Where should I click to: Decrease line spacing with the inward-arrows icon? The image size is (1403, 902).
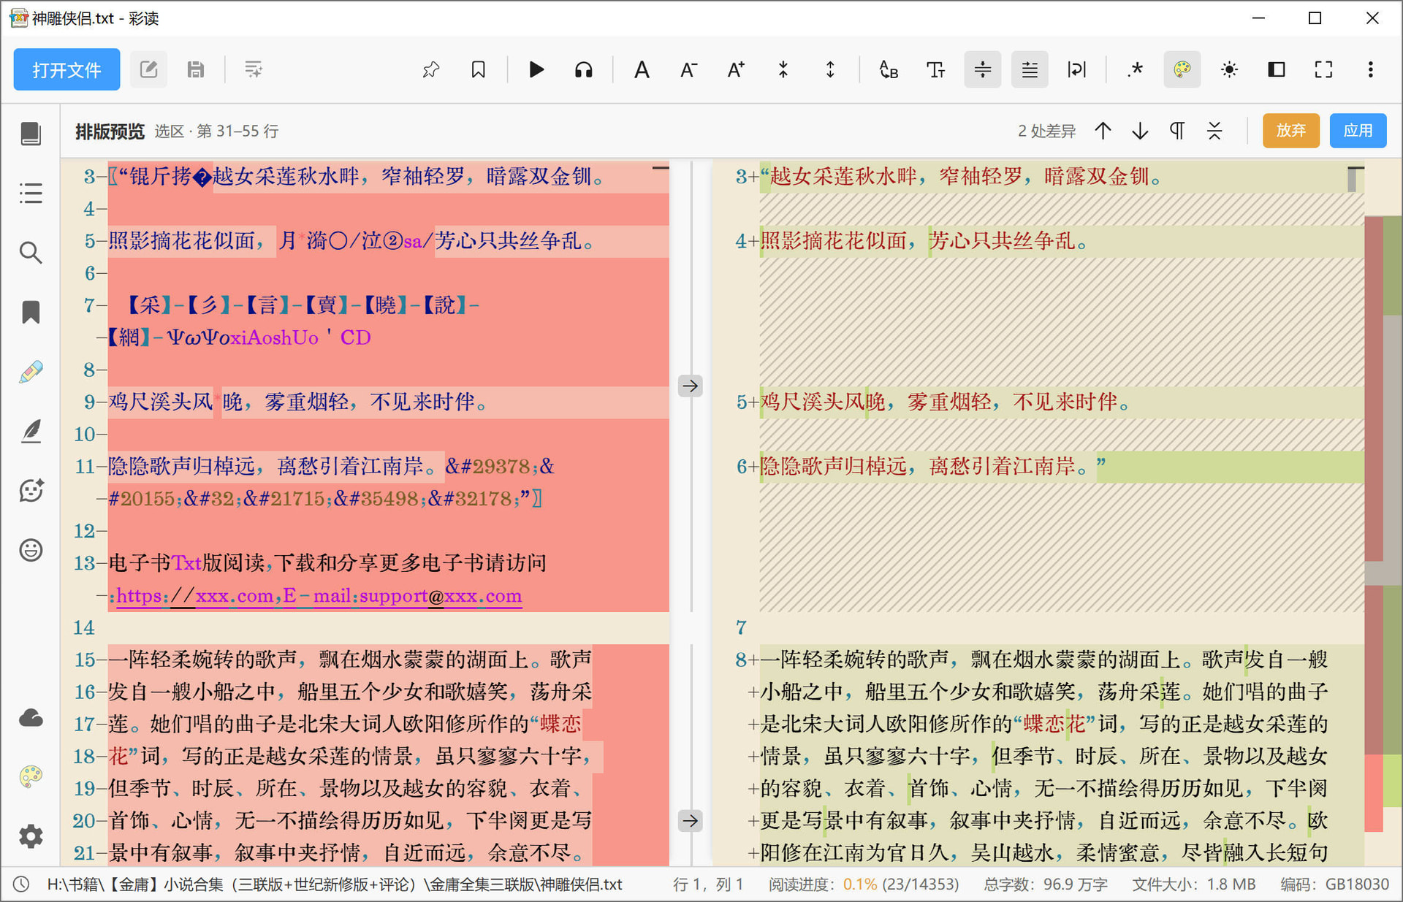(783, 70)
